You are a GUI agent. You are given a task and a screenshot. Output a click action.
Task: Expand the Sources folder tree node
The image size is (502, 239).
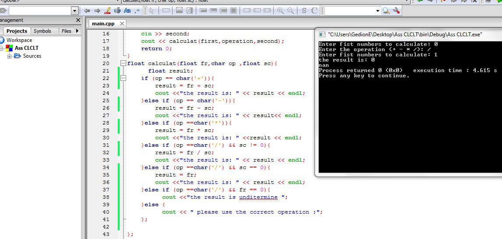[x=9, y=56]
